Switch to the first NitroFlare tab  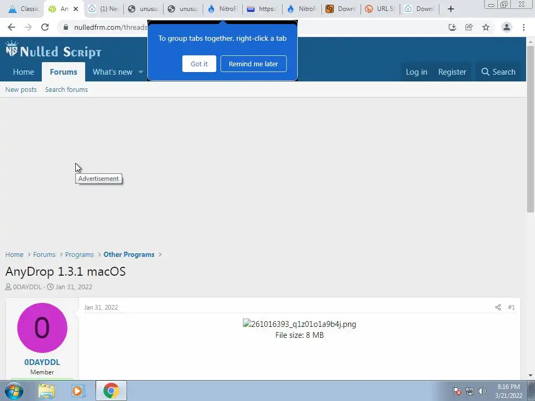(x=223, y=9)
